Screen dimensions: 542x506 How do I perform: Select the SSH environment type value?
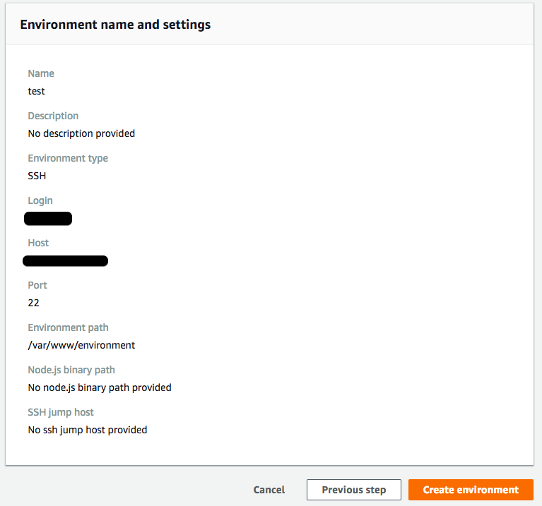[37, 176]
